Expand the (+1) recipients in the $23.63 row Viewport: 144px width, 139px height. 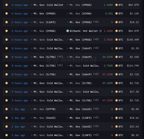pos(96,126)
